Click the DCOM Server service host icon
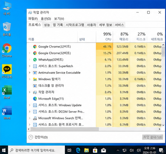The height and width of the screenshot is (154, 166). (35, 112)
